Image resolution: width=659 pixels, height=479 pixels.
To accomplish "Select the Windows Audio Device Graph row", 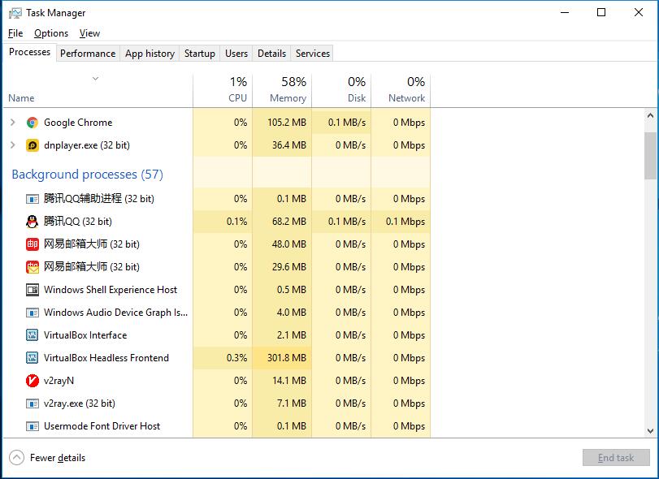I will click(x=115, y=313).
